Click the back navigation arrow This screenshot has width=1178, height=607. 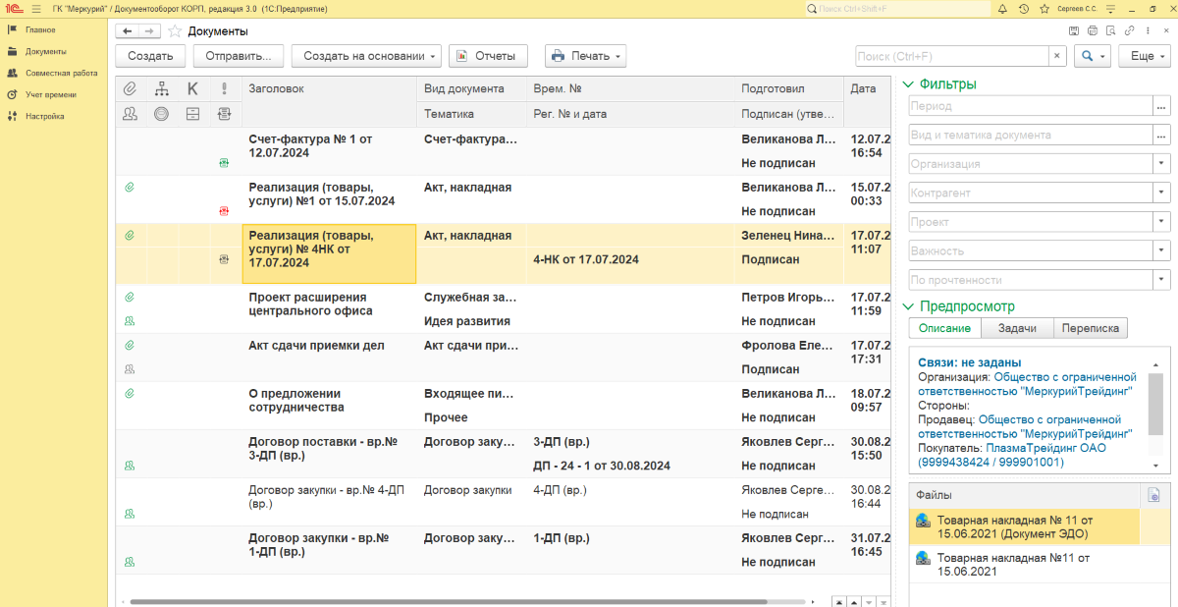(x=127, y=31)
